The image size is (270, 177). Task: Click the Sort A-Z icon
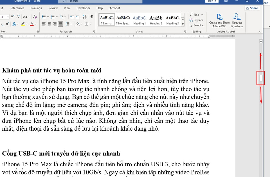coord(85,17)
